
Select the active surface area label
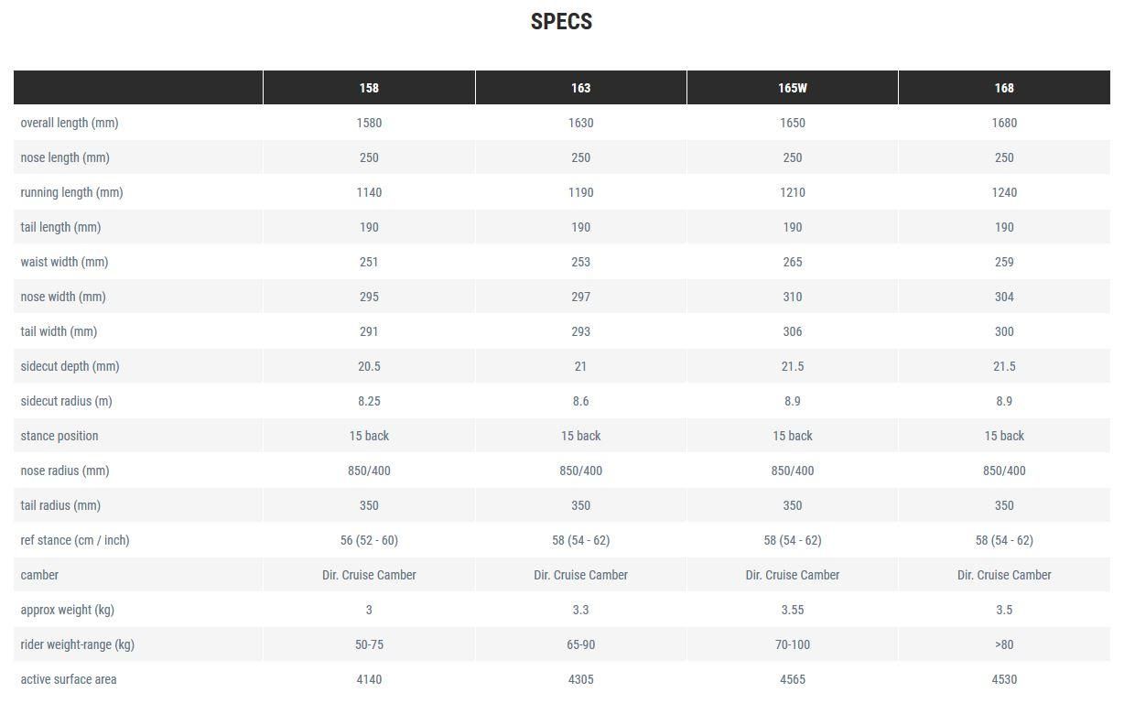coord(69,679)
